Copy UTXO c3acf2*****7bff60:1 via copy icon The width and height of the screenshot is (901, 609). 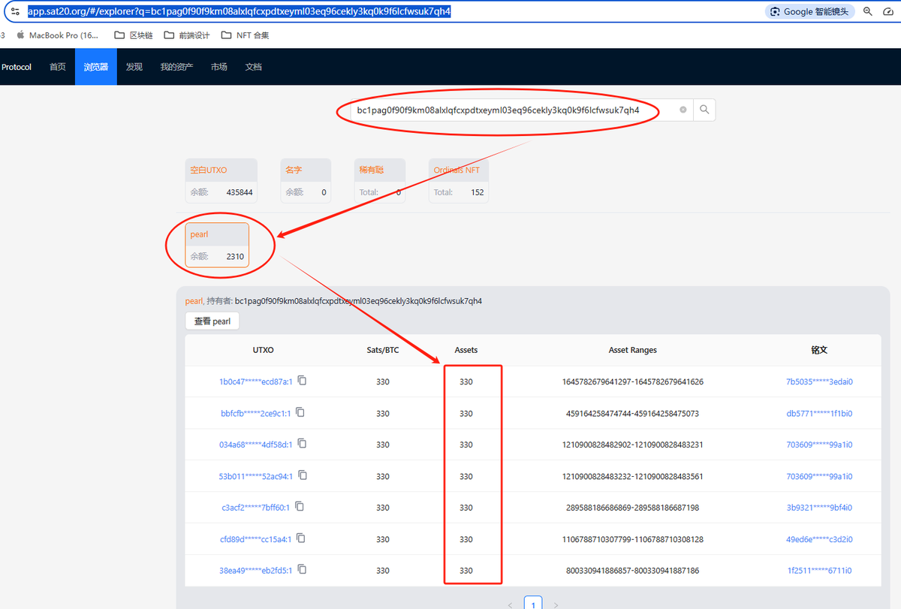tap(300, 507)
